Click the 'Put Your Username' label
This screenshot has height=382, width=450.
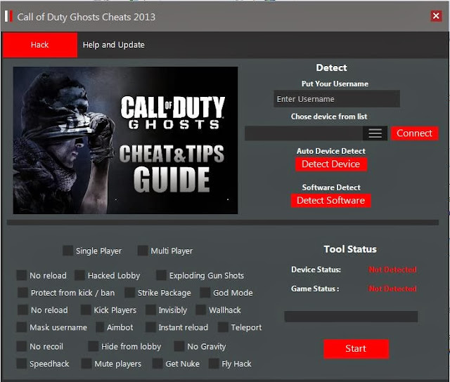pyautogui.click(x=335, y=84)
